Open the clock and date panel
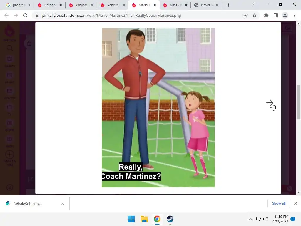The image size is (301, 226). (280, 219)
